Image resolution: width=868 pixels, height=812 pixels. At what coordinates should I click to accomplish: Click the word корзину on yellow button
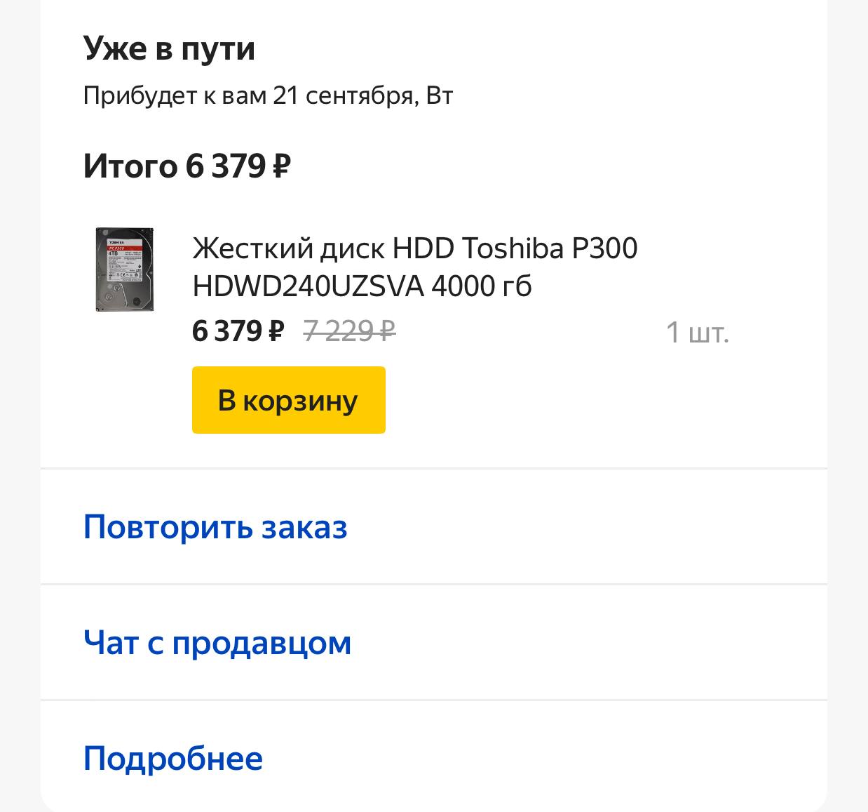(x=301, y=401)
